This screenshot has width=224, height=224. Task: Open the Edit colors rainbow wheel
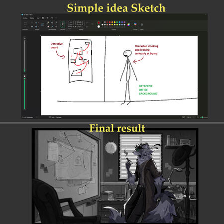coord(128,25)
